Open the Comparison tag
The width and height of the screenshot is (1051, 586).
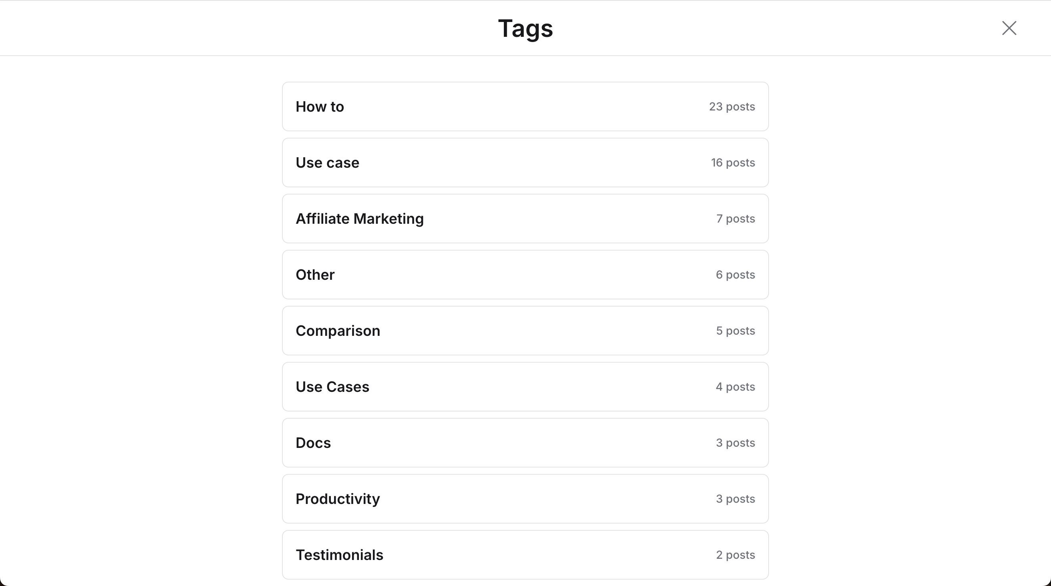tap(525, 331)
